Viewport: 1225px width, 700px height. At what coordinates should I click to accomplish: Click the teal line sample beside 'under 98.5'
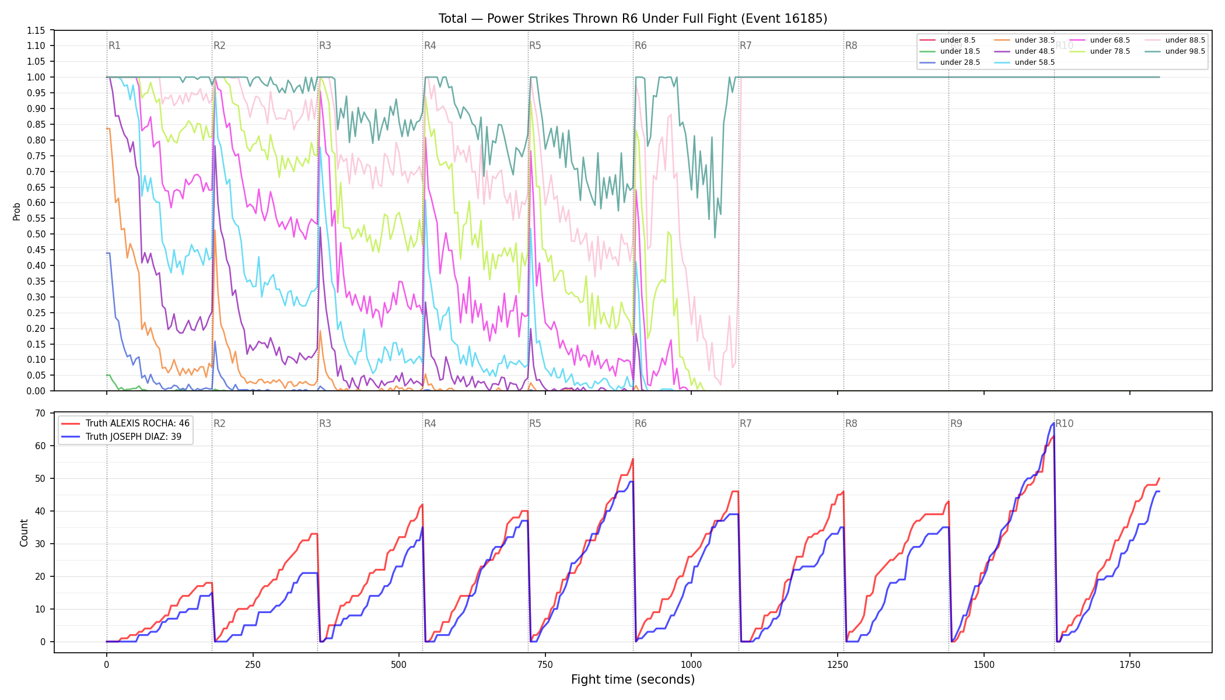coord(1153,51)
